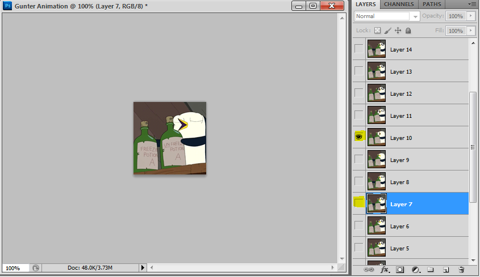The width and height of the screenshot is (480, 277).
Task: Click the canvas vertical scroll down arrow
Action: click(x=342, y=259)
